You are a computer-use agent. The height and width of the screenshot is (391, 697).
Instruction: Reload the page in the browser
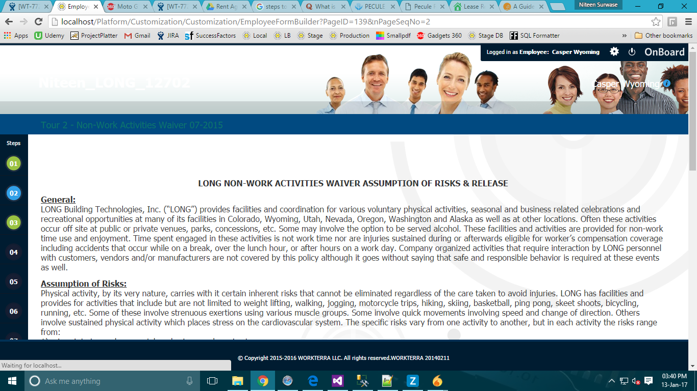pyautogui.click(x=38, y=22)
